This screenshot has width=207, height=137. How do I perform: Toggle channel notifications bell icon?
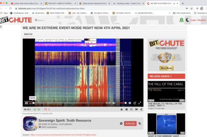[140, 124]
